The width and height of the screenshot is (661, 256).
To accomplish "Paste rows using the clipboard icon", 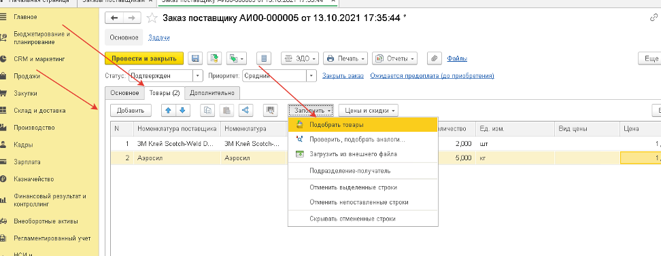I will point(227,110).
